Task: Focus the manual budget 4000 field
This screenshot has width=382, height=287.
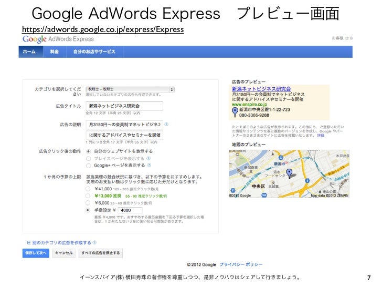Action: pos(130,210)
